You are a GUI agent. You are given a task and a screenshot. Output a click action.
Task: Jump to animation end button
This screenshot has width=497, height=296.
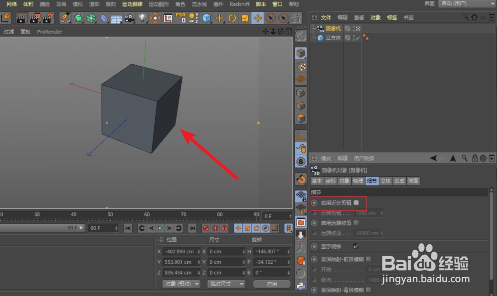click(193, 228)
